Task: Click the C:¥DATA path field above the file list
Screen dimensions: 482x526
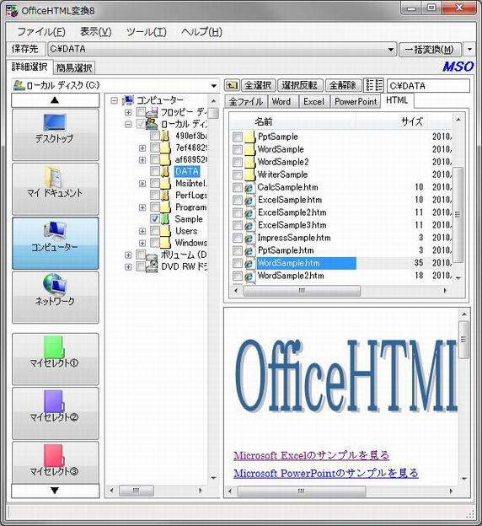Action: 428,86
